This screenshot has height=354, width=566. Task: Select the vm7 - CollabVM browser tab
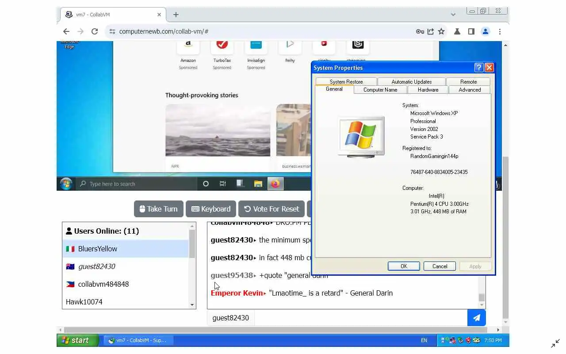click(113, 15)
